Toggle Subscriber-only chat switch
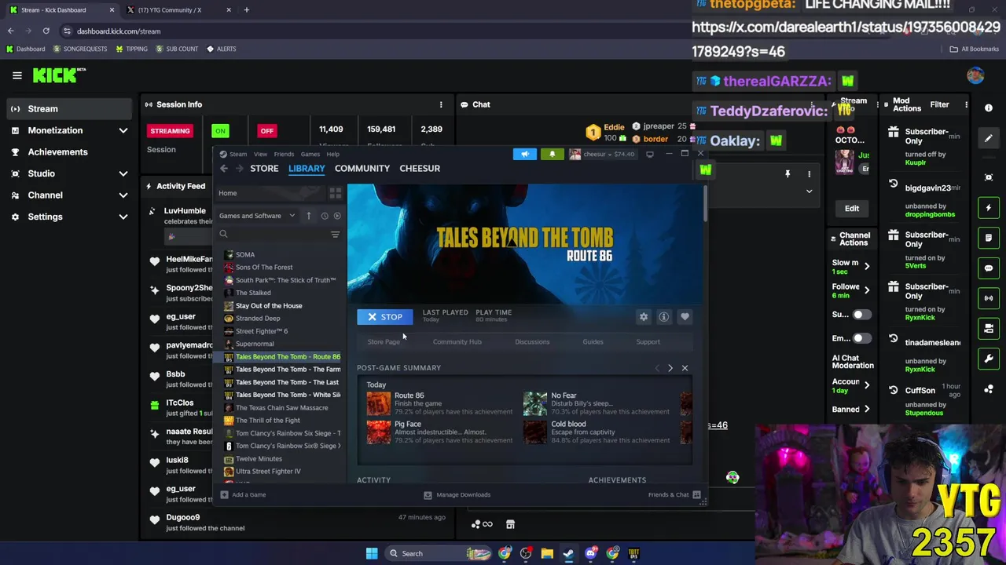Viewport: 1006px width, 565px height. pos(862,315)
